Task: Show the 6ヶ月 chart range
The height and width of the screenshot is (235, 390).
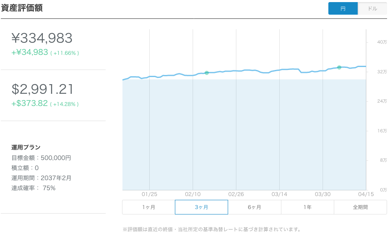Action: [x=255, y=207]
